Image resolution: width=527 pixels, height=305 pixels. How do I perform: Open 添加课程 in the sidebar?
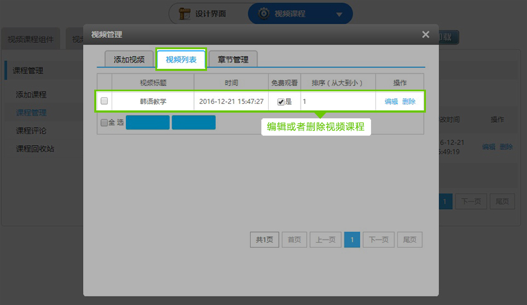(31, 95)
